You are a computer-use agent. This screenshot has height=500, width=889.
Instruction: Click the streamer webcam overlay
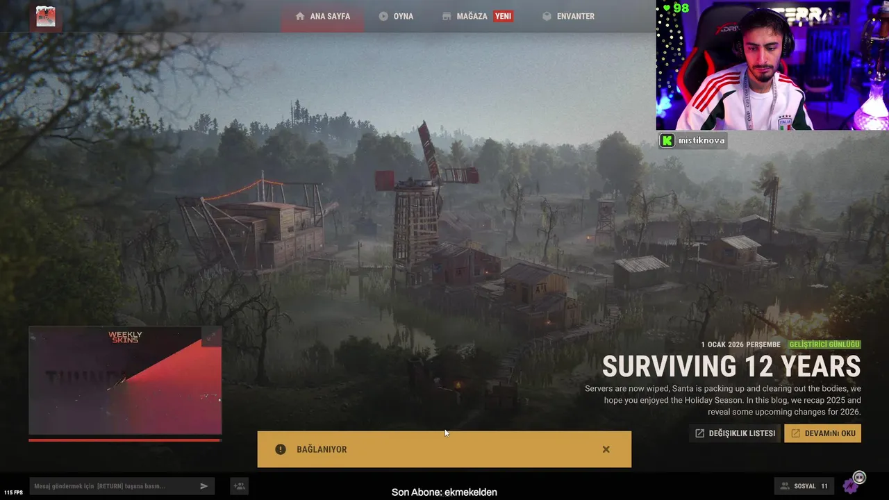tap(772, 65)
